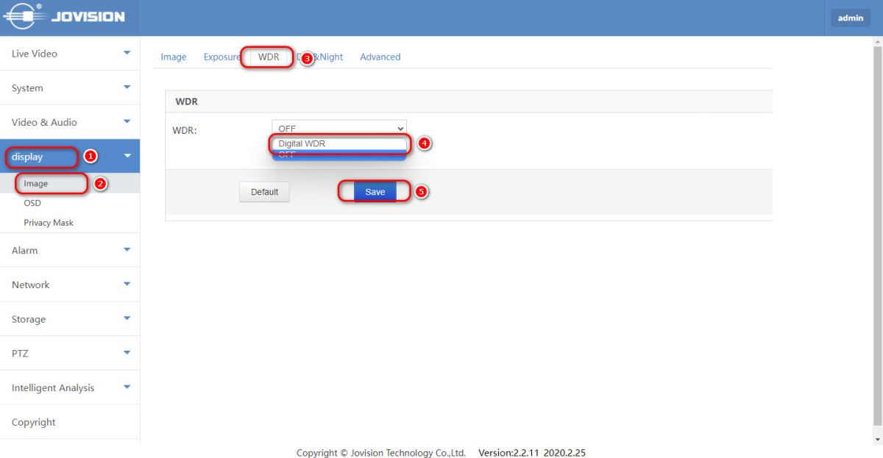Reset settings with Default button
Image resolution: width=883 pixels, height=458 pixels.
[x=264, y=192]
